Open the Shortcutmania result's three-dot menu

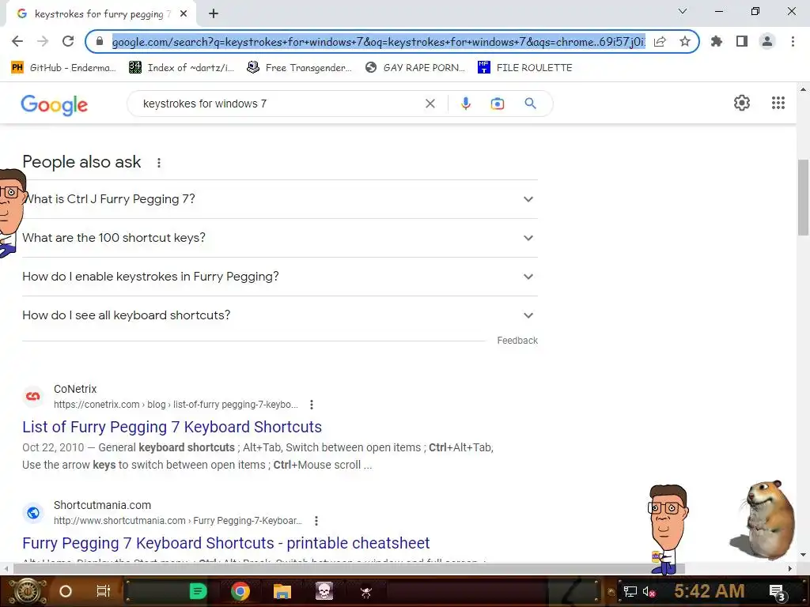click(x=316, y=521)
